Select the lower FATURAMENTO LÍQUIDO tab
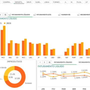The width and height of the screenshot is (90, 90). [x=63, y=62]
